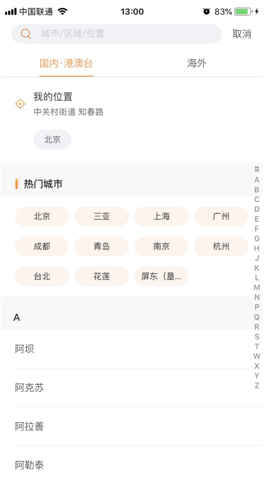Open 阿坝 in the city list
The width and height of the screenshot is (265, 487).
tap(25, 349)
